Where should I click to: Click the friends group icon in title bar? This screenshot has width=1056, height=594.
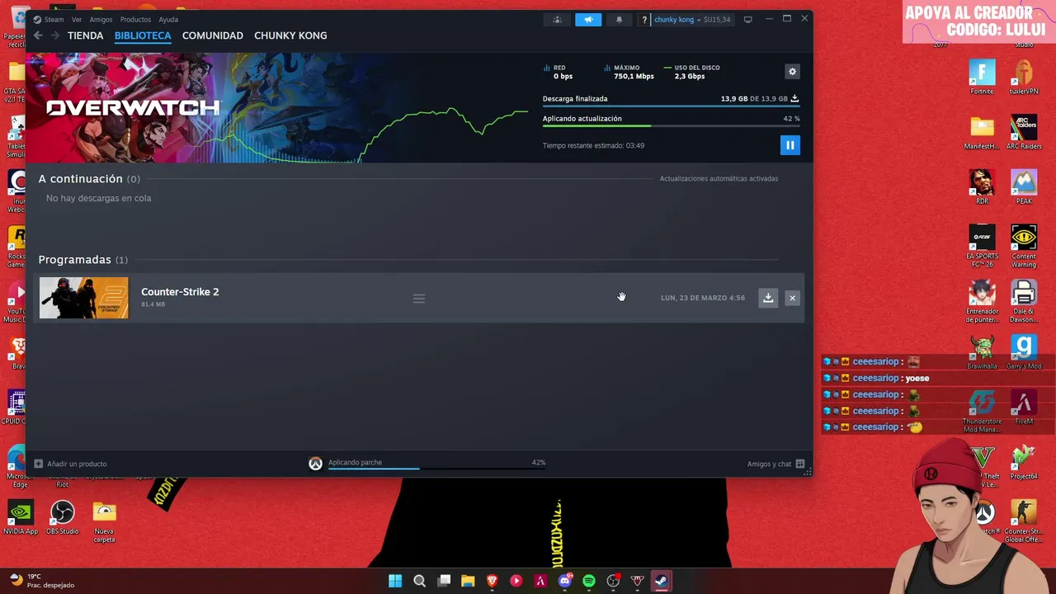(558, 20)
